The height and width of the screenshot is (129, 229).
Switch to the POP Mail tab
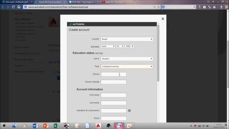coord(84,2)
